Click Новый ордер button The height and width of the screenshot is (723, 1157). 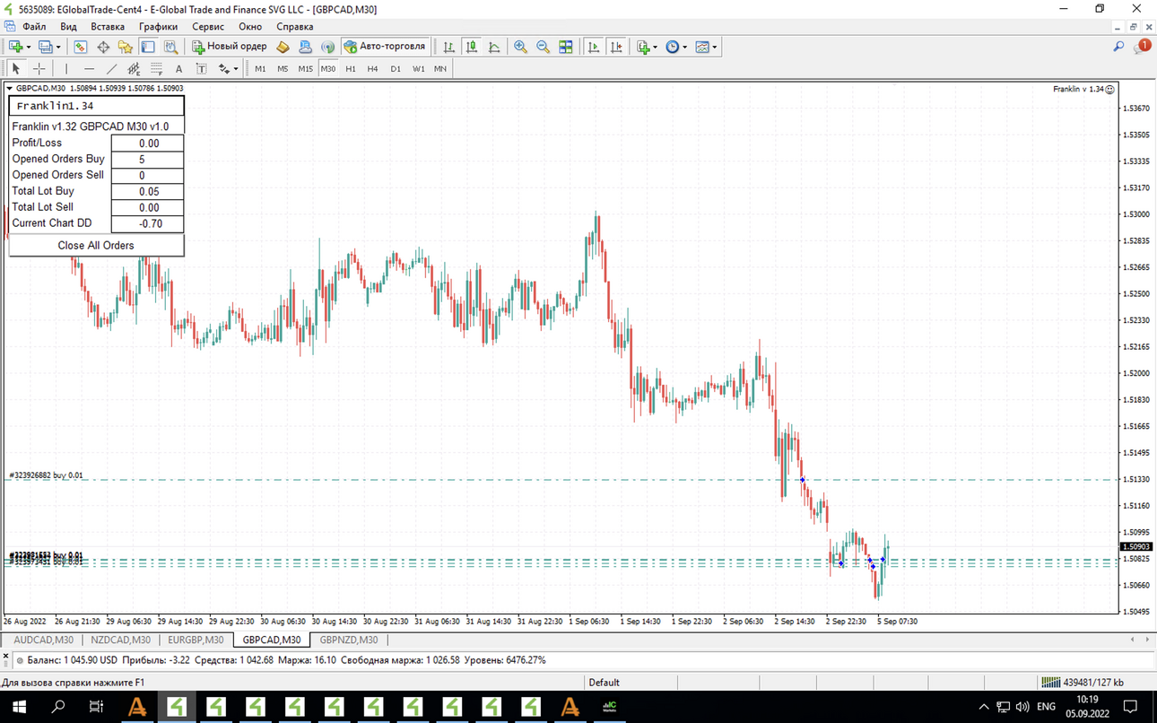230,47
